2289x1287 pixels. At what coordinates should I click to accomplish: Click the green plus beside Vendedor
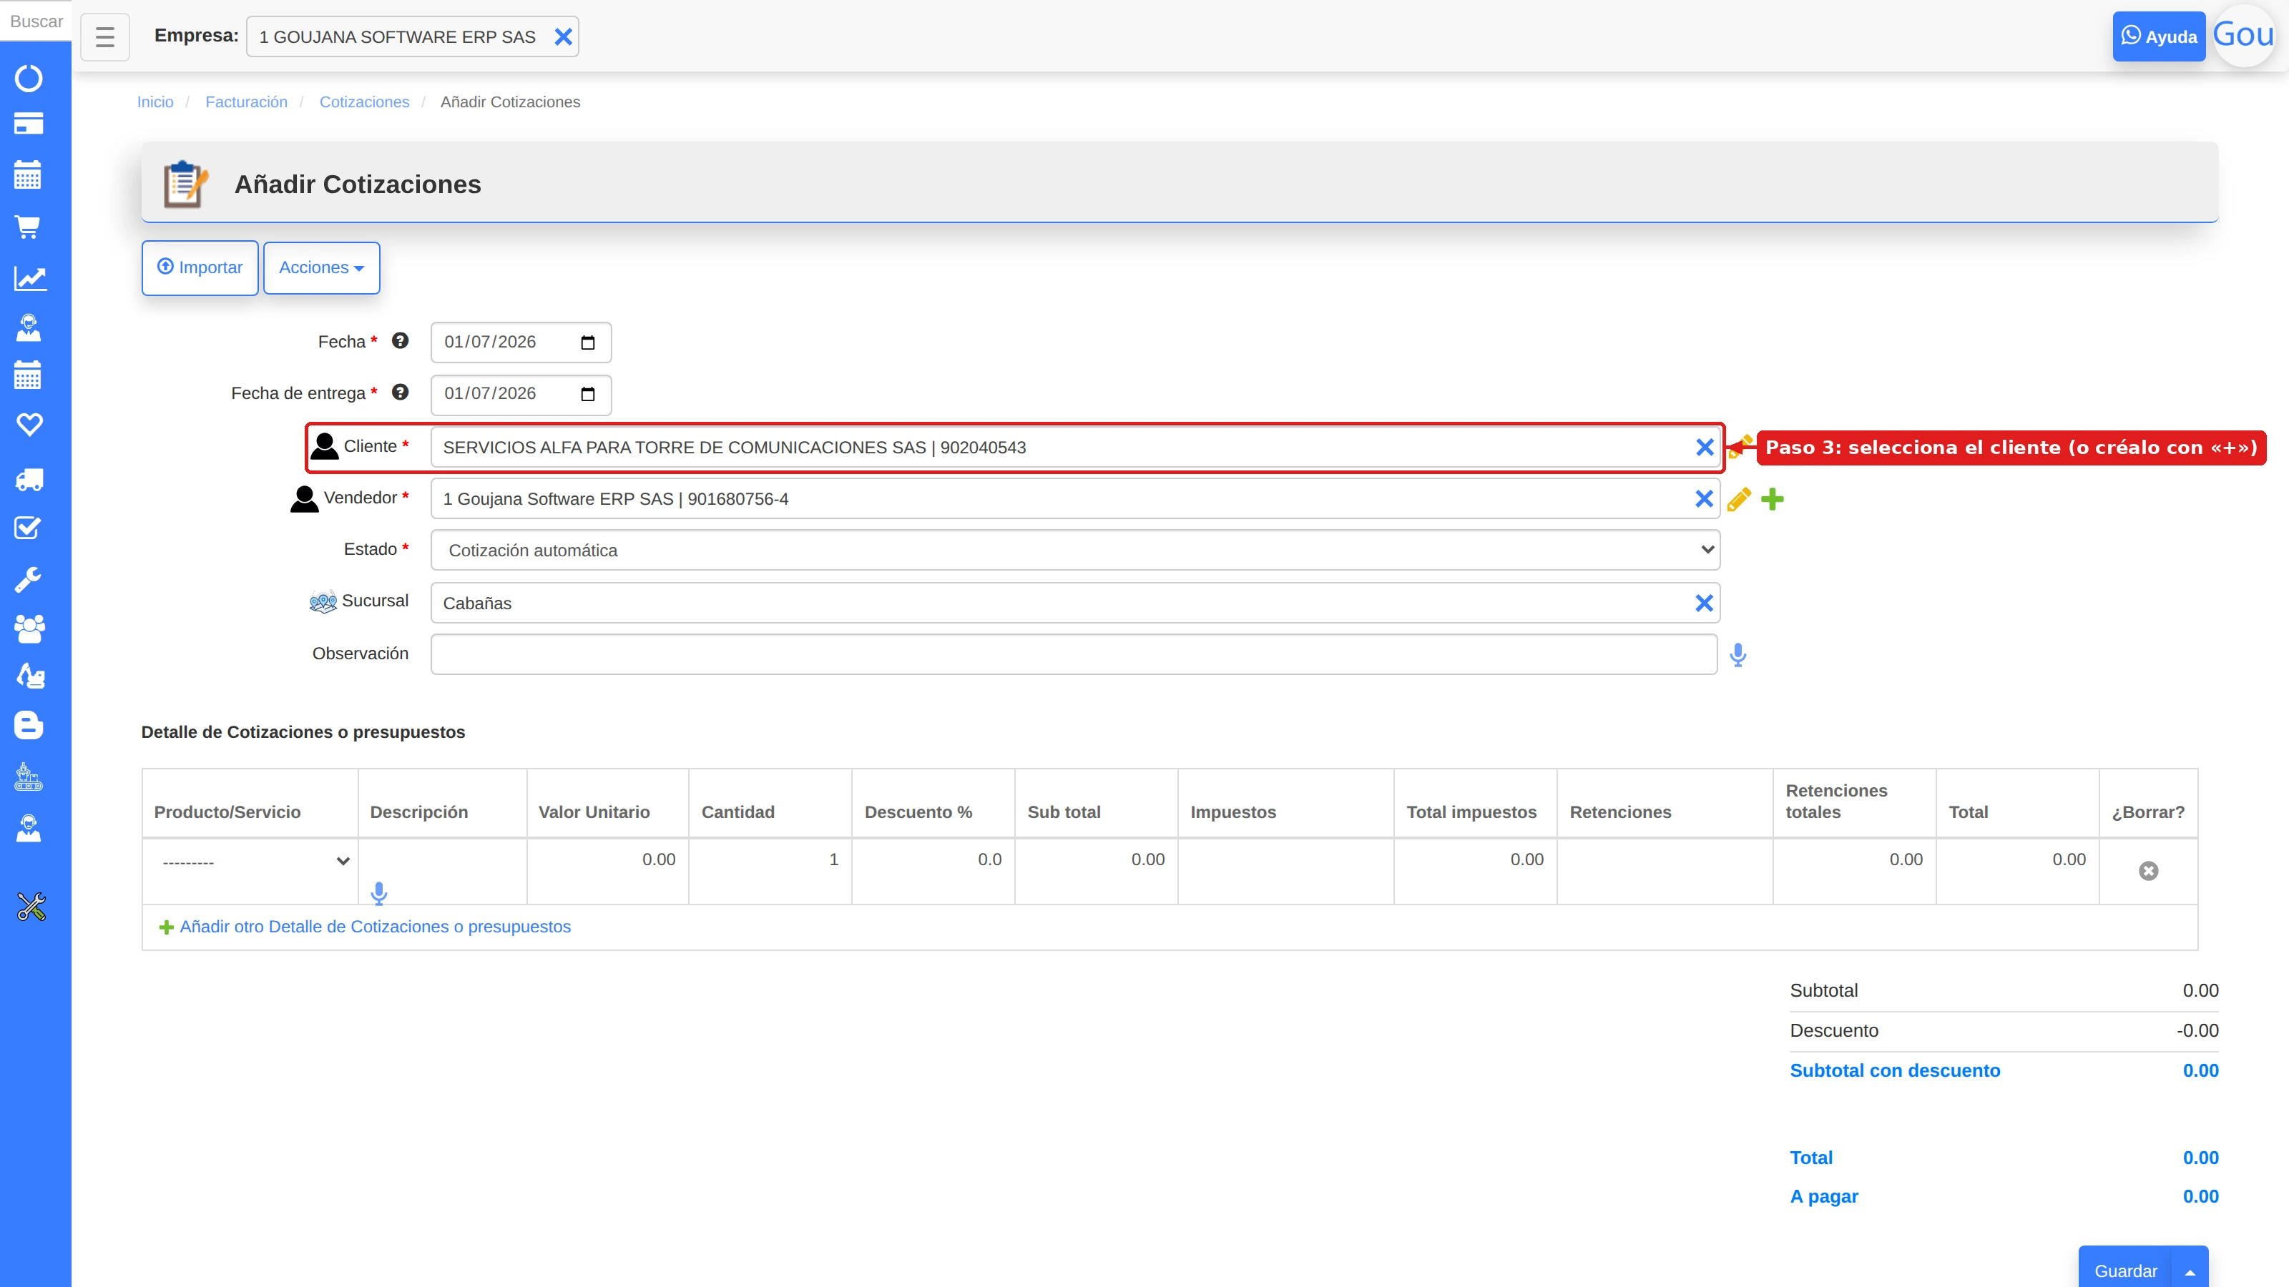click(1772, 499)
